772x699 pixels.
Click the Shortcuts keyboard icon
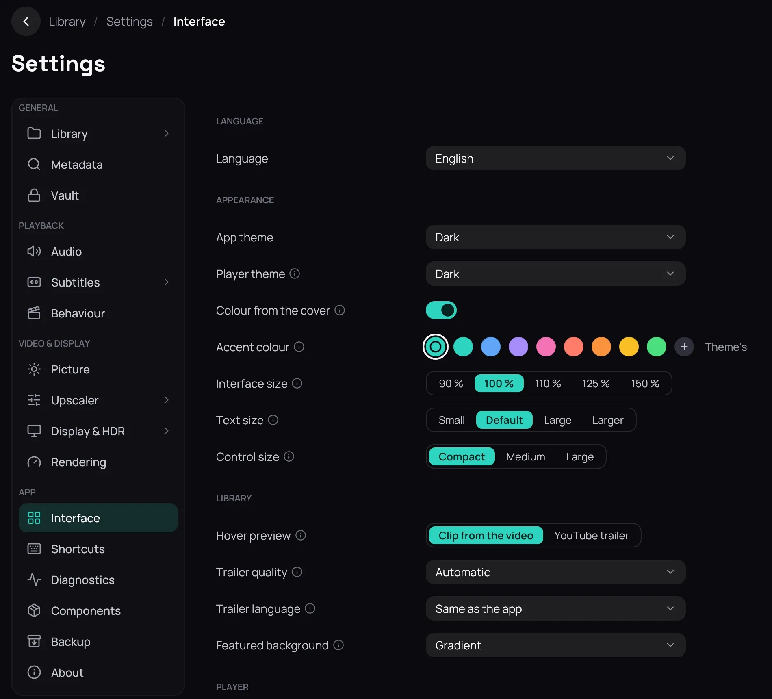pos(34,549)
